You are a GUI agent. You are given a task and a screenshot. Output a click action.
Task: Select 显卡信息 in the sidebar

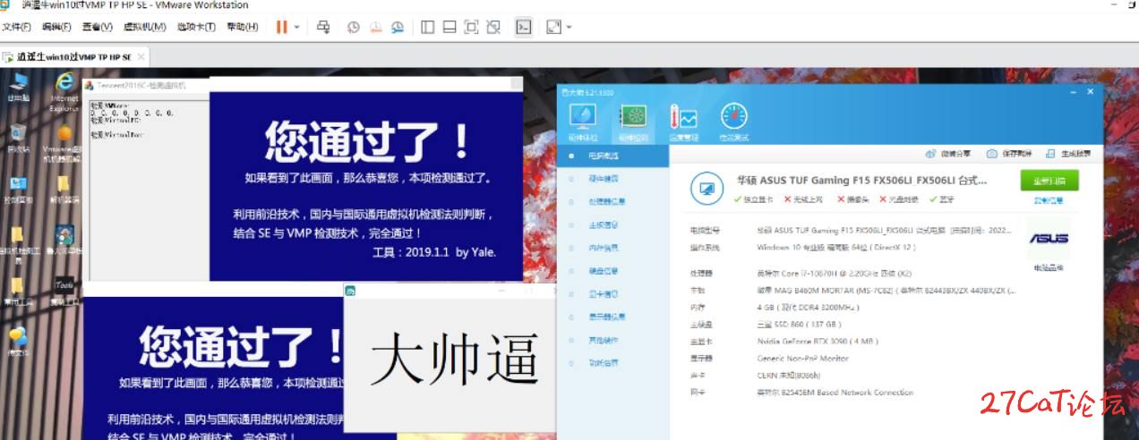click(612, 293)
